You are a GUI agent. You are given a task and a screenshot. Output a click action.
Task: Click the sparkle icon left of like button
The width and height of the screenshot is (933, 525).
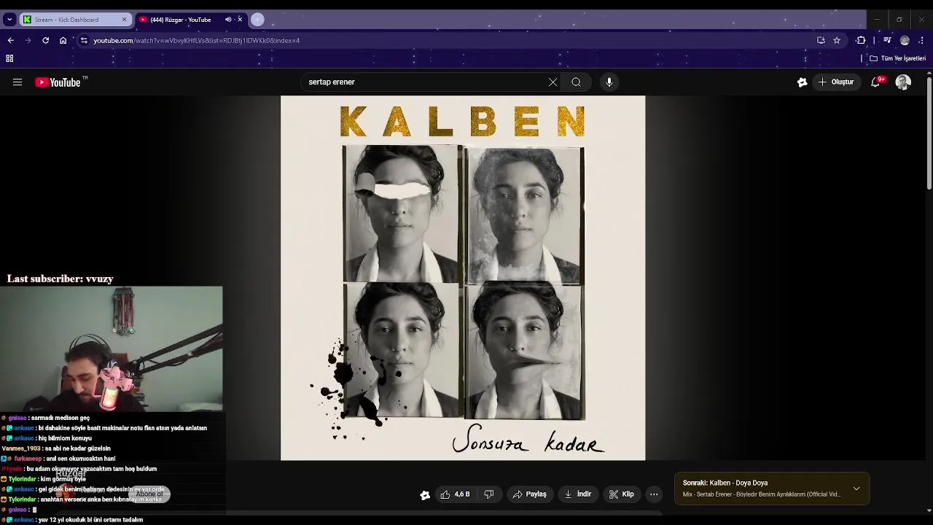[x=425, y=495]
